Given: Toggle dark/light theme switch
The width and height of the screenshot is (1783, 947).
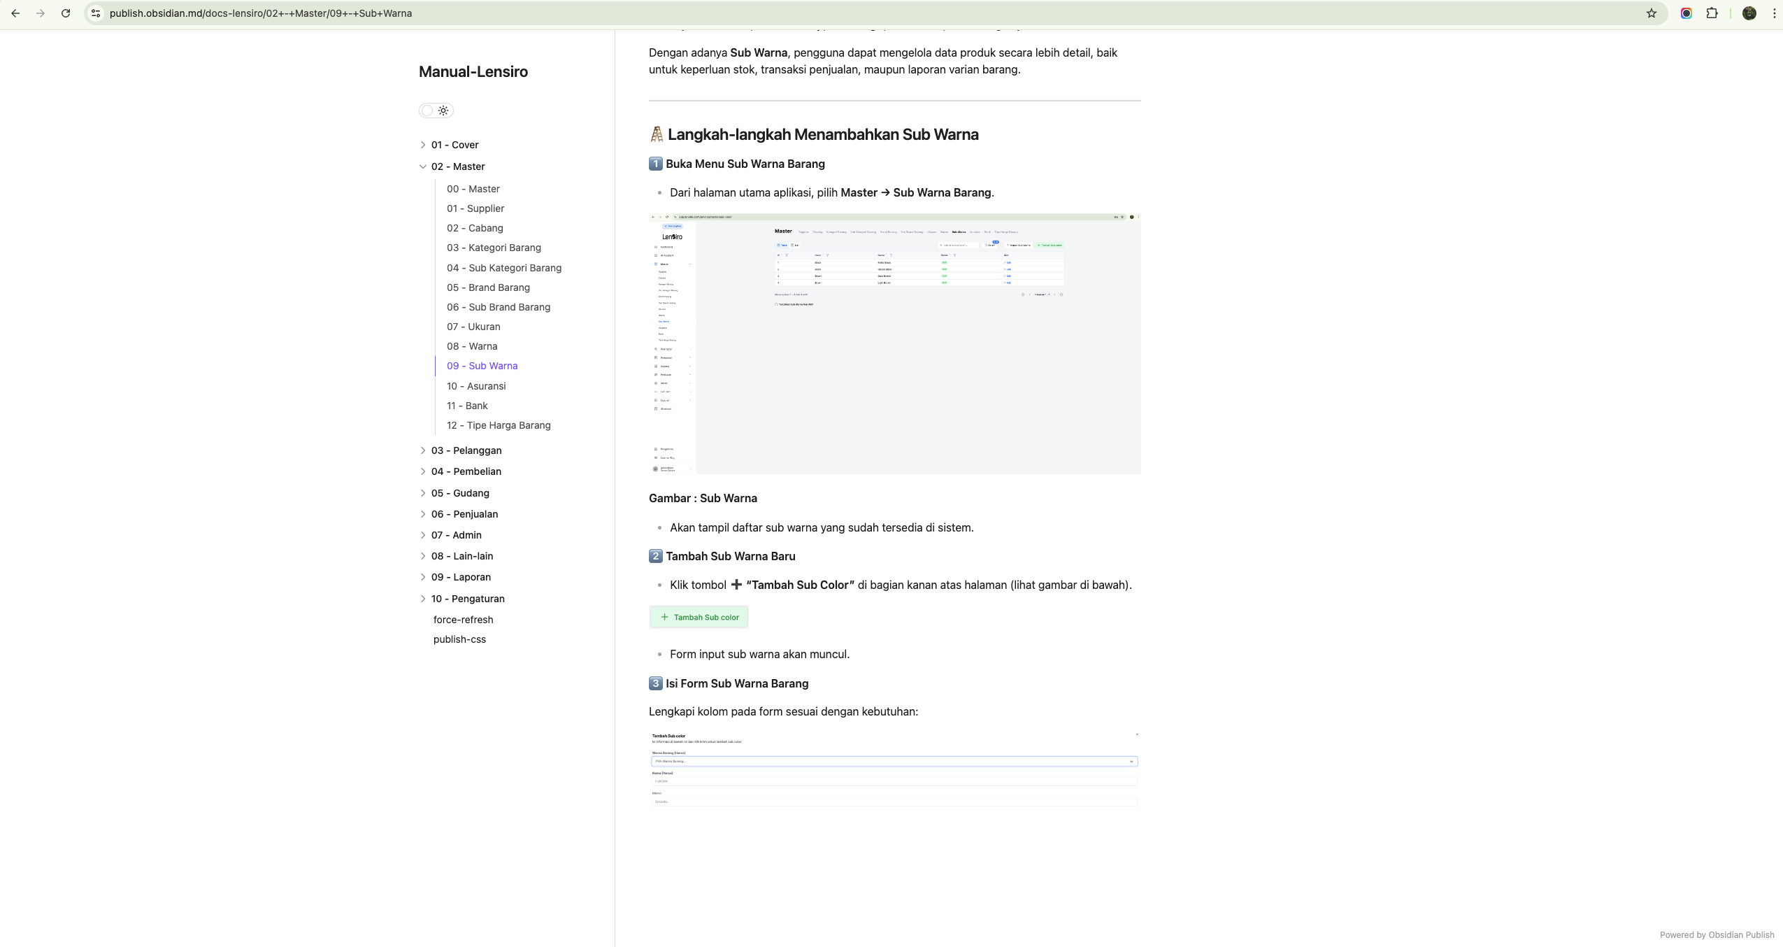Looking at the screenshot, I should [x=436, y=111].
